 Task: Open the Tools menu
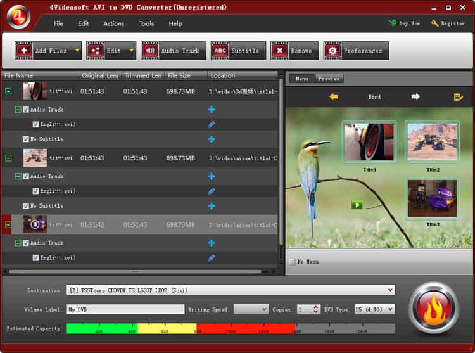pos(147,23)
